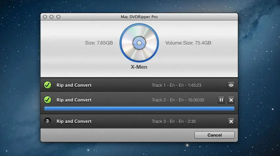
Task: Click the green checkmark on the Track 2 row
Action: pos(47,100)
